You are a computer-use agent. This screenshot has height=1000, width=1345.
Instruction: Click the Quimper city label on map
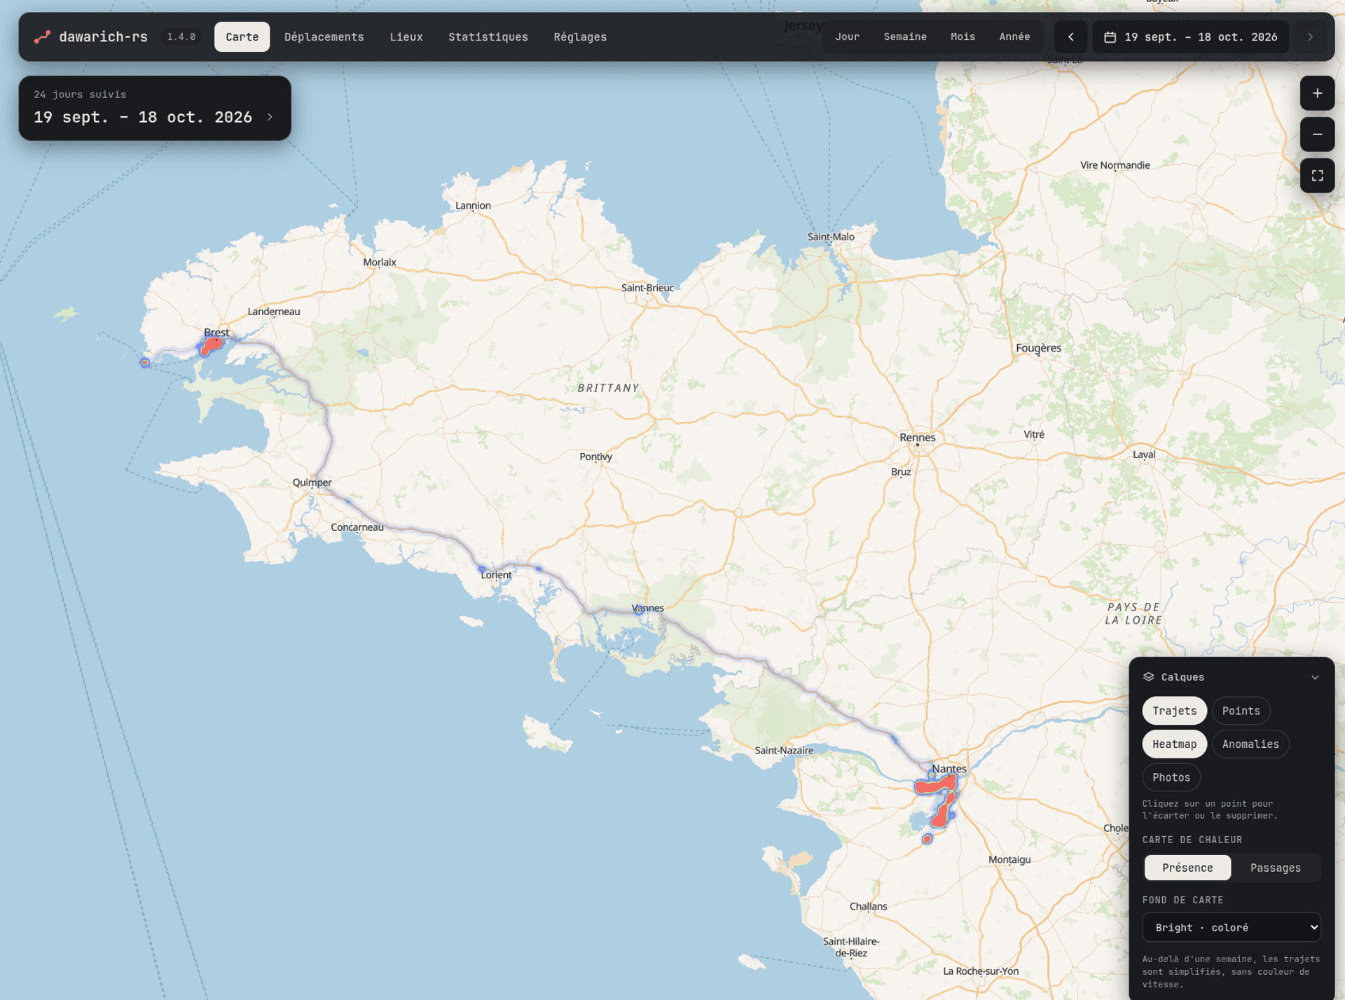coord(312,482)
